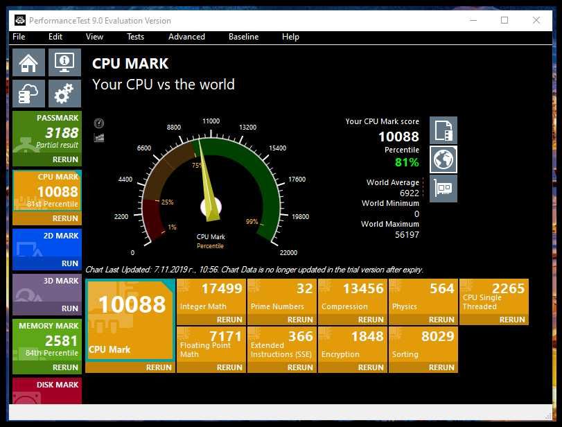
Task: Click the World Maximum 56197 value
Action: coord(407,235)
